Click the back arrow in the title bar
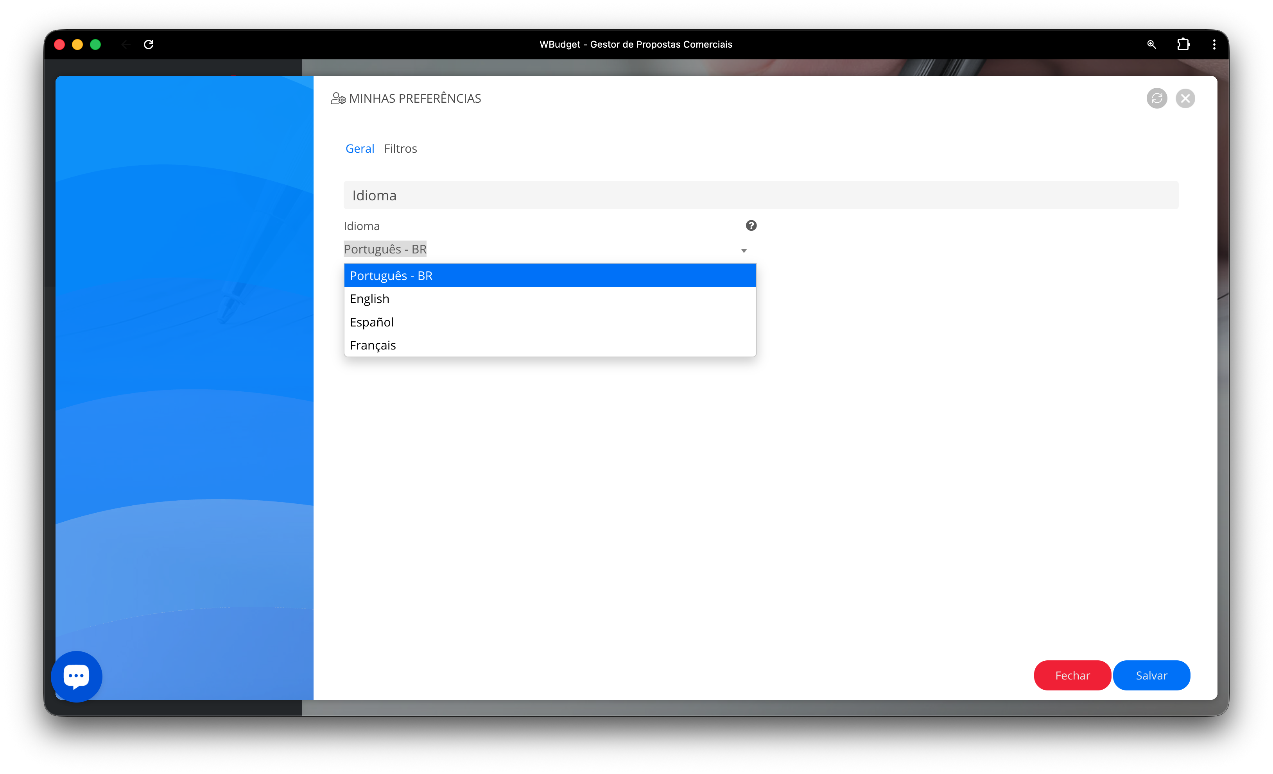 click(126, 45)
